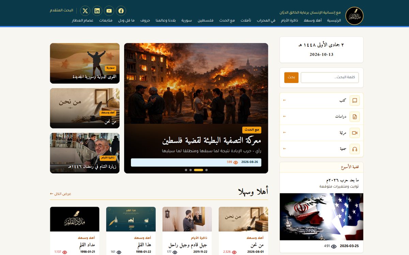Open the LinkedIn social icon
Screen dimensions: 409x255
coord(97,11)
